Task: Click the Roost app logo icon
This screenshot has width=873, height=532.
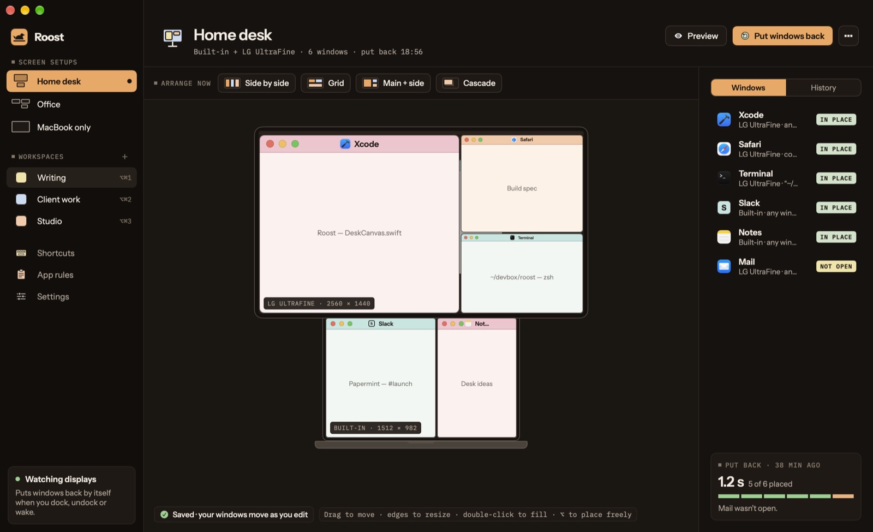Action: 19,37
